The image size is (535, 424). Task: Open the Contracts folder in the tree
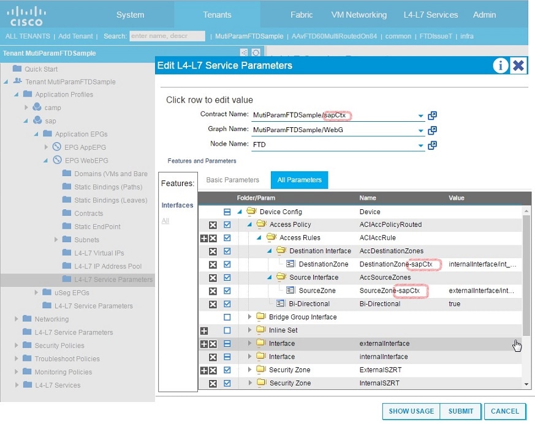89,214
